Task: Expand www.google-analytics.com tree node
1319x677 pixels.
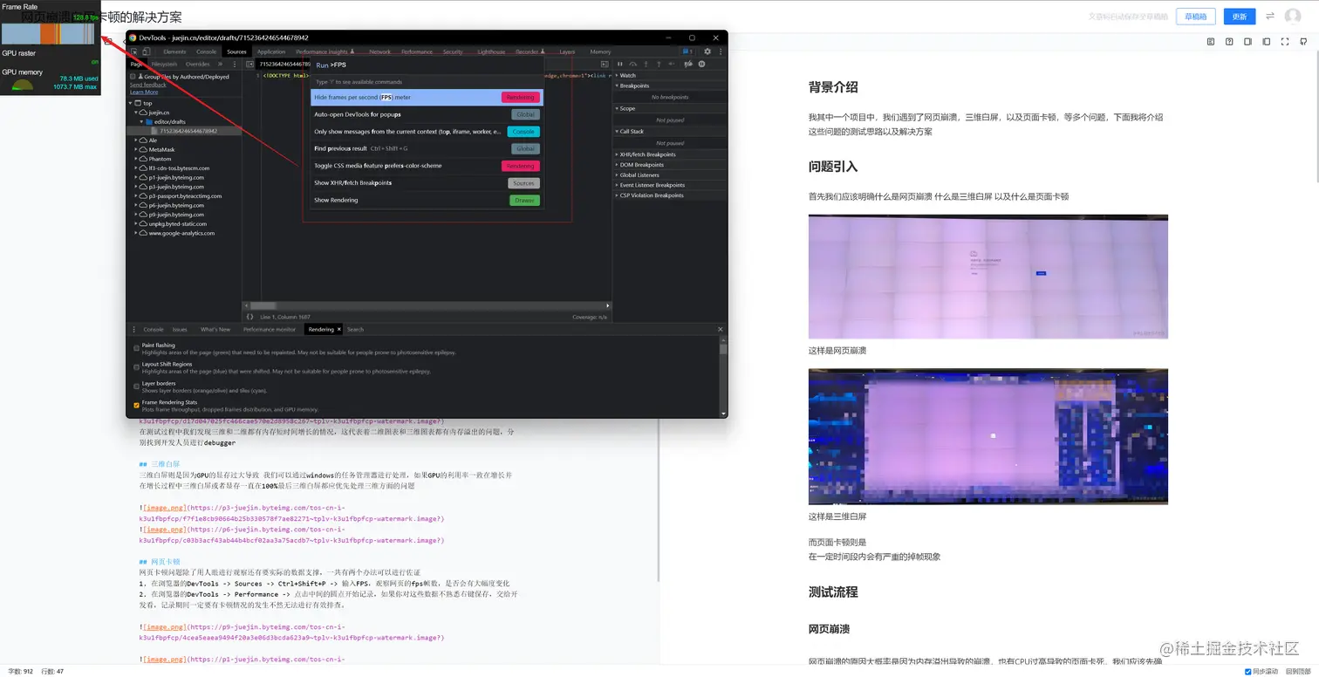Action: click(136, 233)
